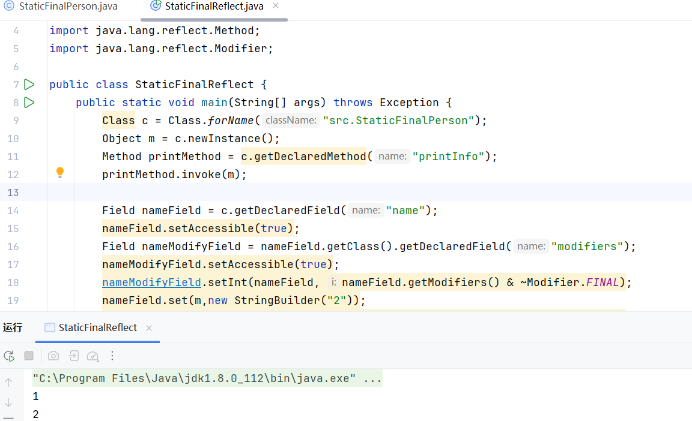The image size is (692, 421).
Task: Click line number 16 in the gutter
Action: [13, 246]
